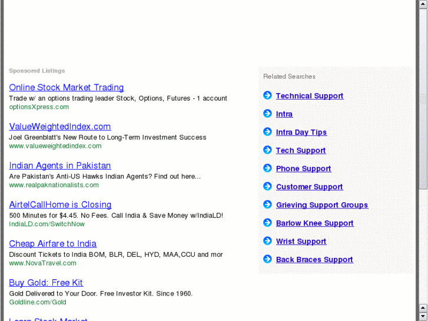Select Intra Day Tips related search

(x=301, y=132)
